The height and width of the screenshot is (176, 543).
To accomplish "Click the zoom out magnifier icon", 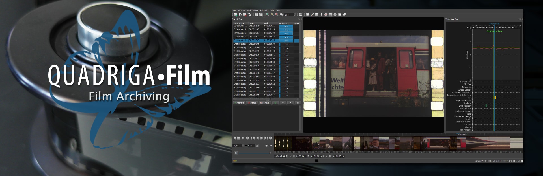I will 272,15.
